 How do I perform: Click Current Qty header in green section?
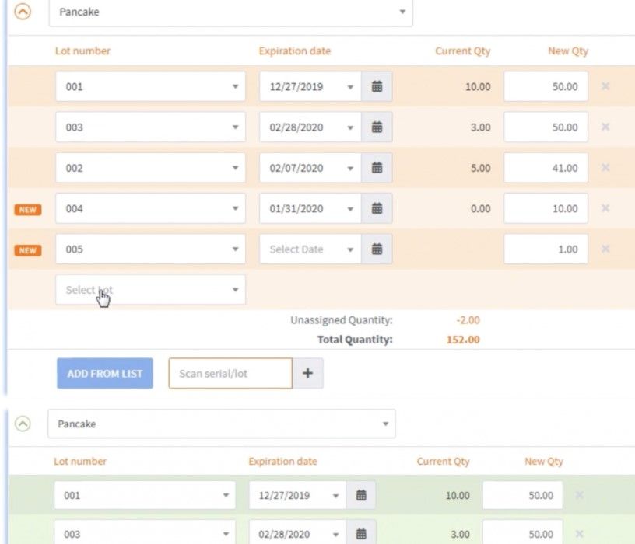pyautogui.click(x=443, y=461)
